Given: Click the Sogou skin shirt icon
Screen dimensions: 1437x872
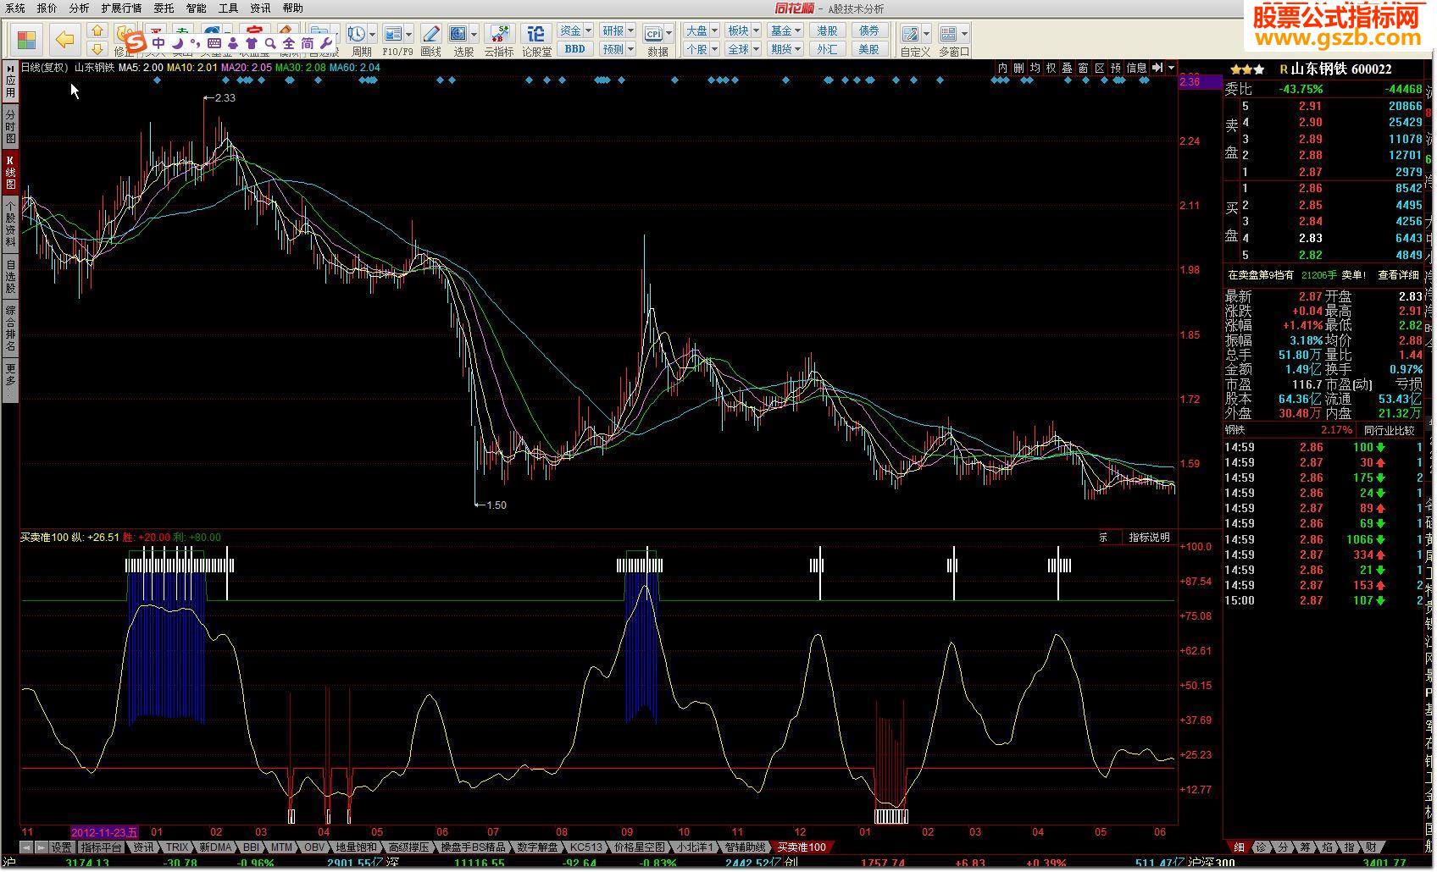Looking at the screenshot, I should 252,42.
